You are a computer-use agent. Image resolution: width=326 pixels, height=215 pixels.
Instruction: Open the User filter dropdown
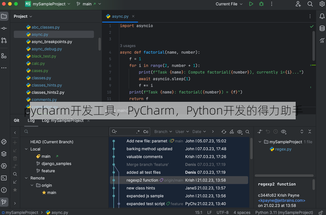click(182, 132)
